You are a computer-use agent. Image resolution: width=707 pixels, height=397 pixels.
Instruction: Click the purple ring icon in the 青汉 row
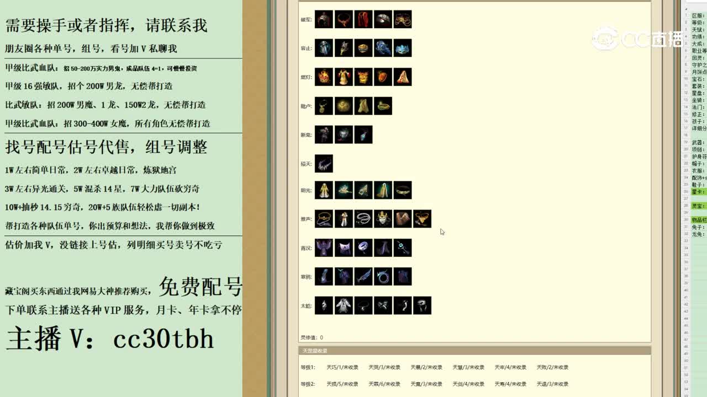click(x=363, y=248)
